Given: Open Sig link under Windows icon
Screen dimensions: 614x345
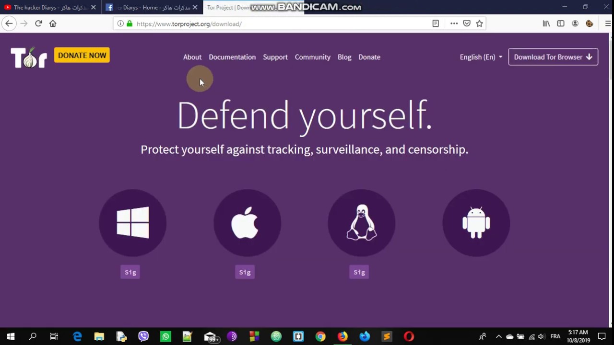Looking at the screenshot, I should [130, 272].
